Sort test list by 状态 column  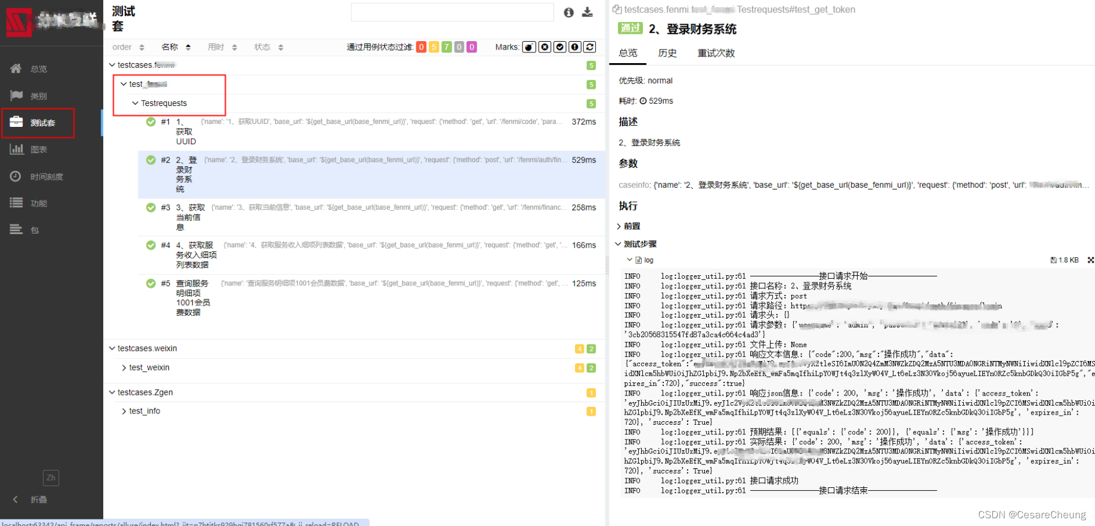(x=269, y=47)
